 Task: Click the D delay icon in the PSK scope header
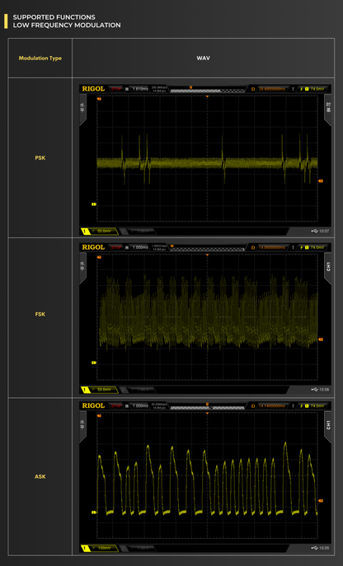coord(253,89)
